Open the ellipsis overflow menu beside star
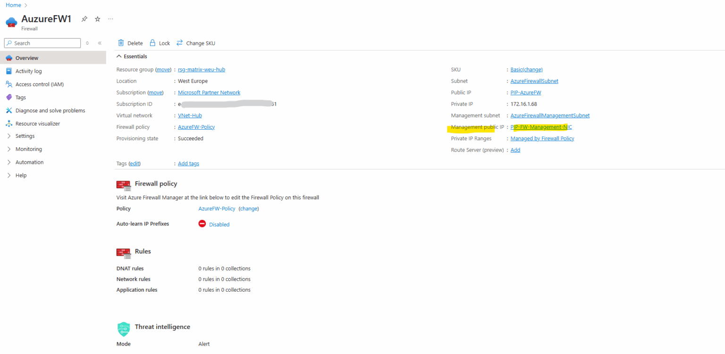 [110, 19]
